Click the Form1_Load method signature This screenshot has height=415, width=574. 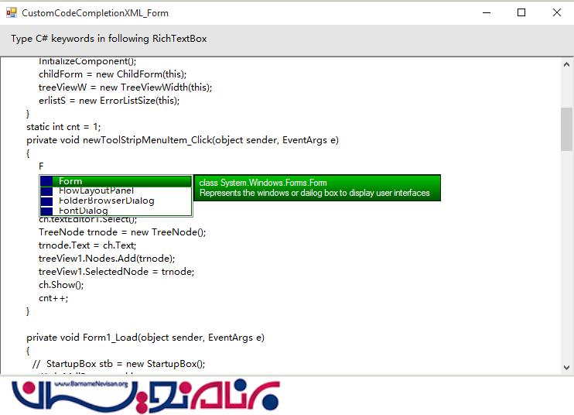[145, 338]
